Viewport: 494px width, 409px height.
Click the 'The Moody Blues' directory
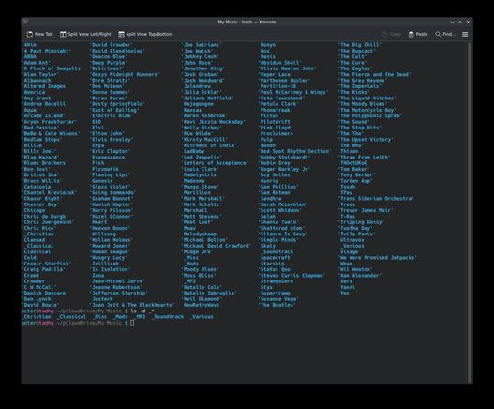coord(363,104)
